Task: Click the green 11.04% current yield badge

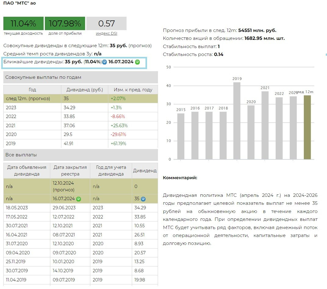Action: click(x=23, y=23)
